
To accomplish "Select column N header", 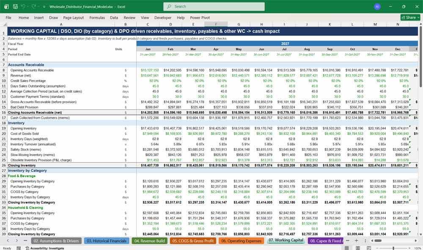I will pos(398,24).
